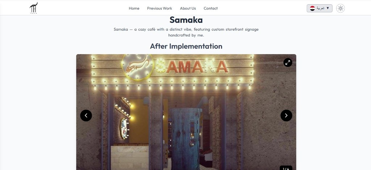Screen dimensions: 371x170
Task: Open the About Us link
Action: (x=188, y=8)
